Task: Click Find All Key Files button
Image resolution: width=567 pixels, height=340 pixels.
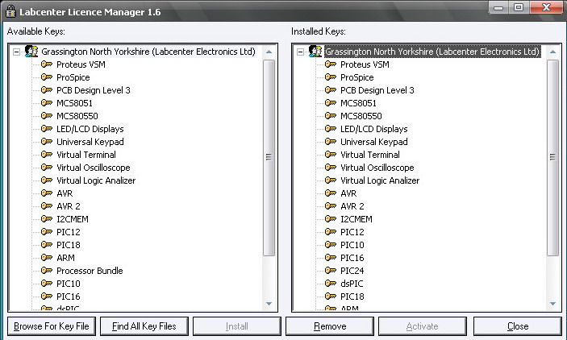Action: coord(144,326)
